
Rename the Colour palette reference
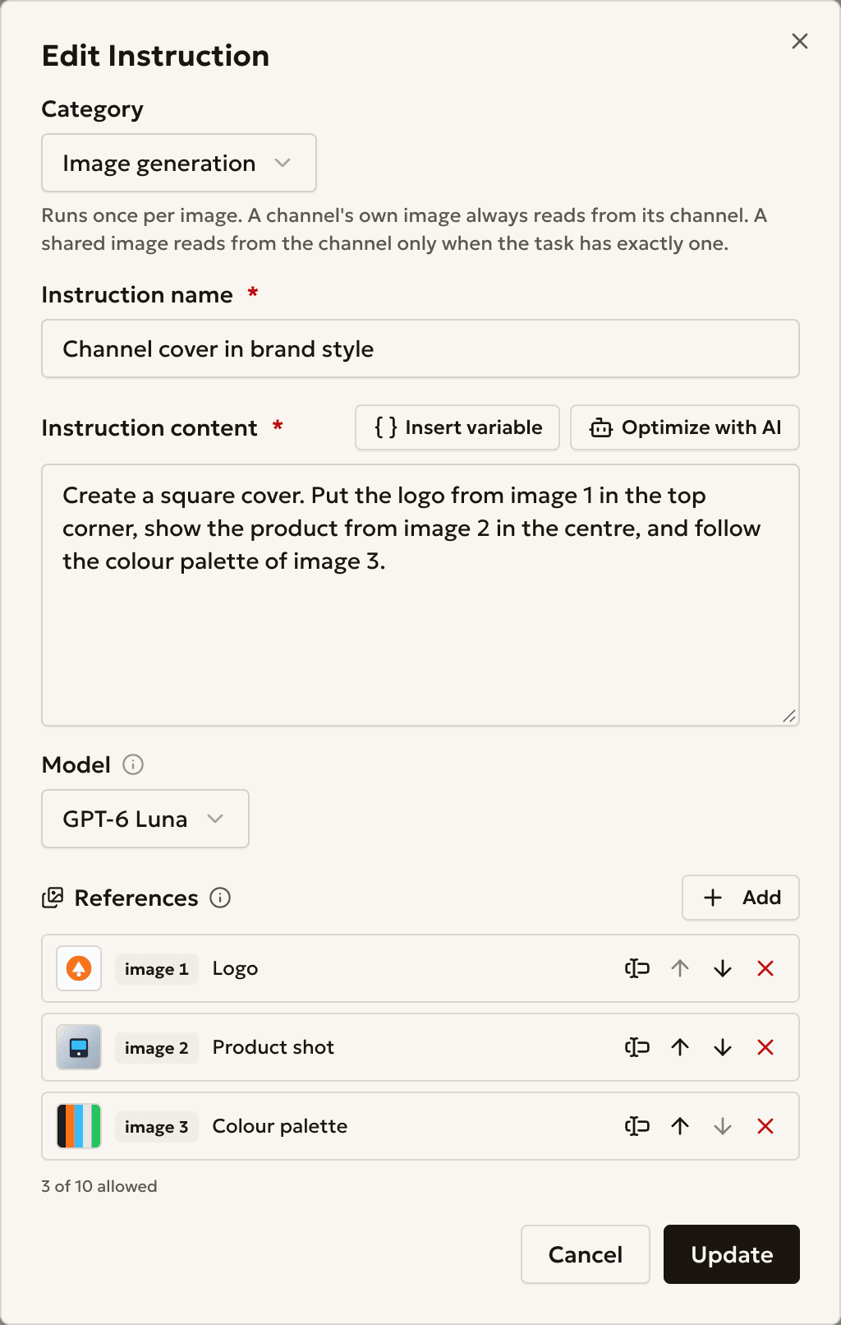[x=637, y=1126]
